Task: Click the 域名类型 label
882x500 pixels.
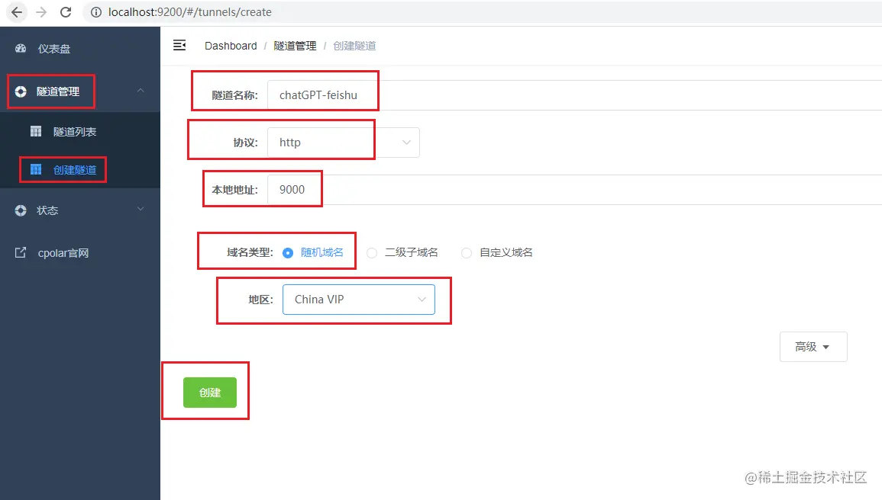Action: 250,252
